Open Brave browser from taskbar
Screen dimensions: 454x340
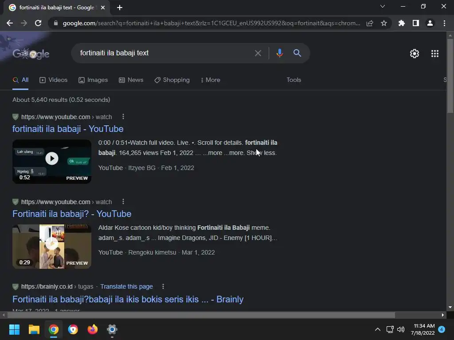(73, 329)
